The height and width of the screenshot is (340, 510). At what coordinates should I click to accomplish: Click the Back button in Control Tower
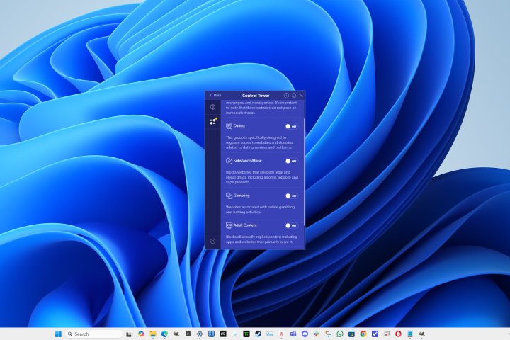[215, 95]
